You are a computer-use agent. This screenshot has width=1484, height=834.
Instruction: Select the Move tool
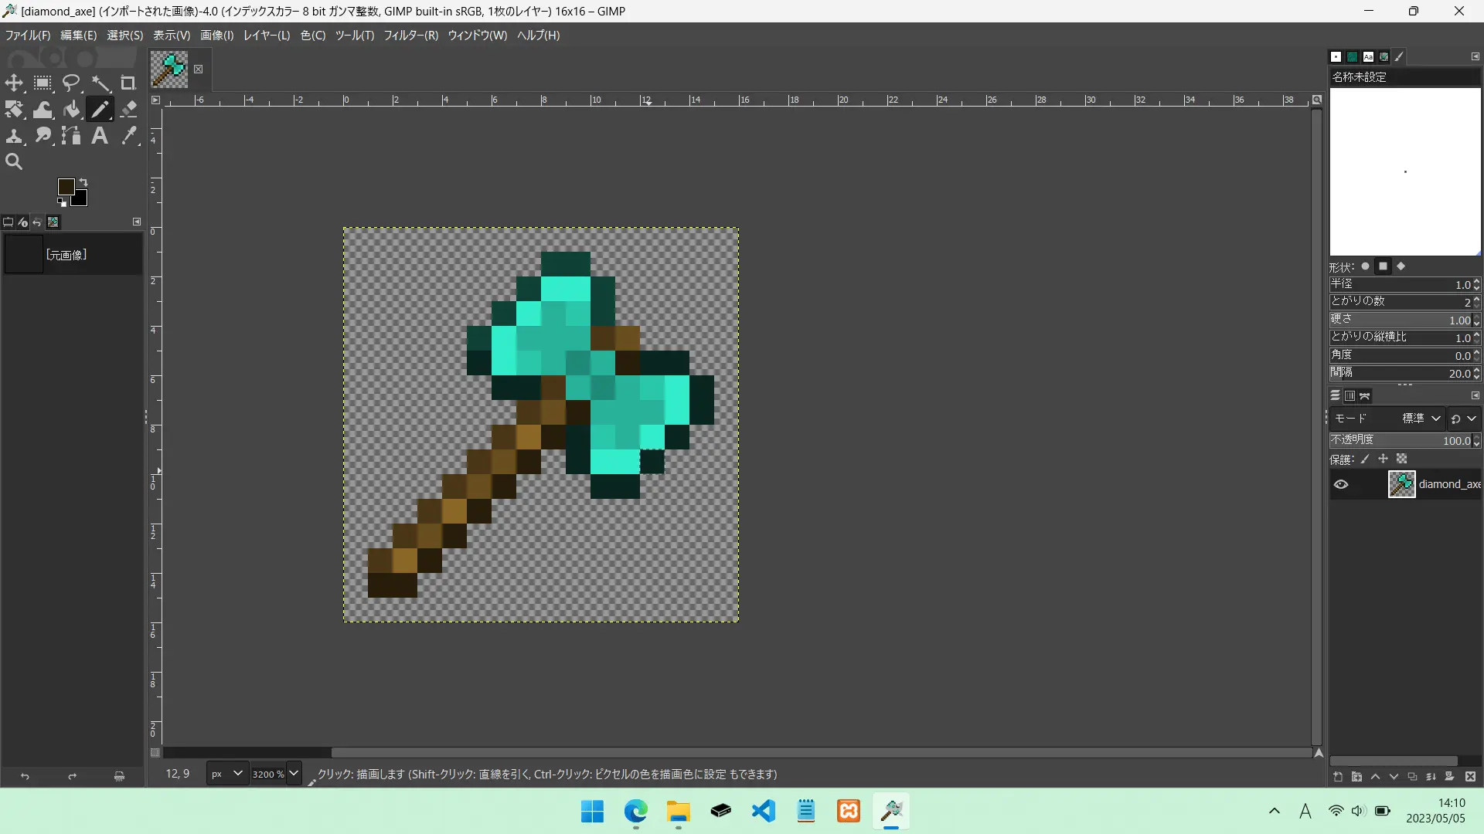[x=14, y=83]
